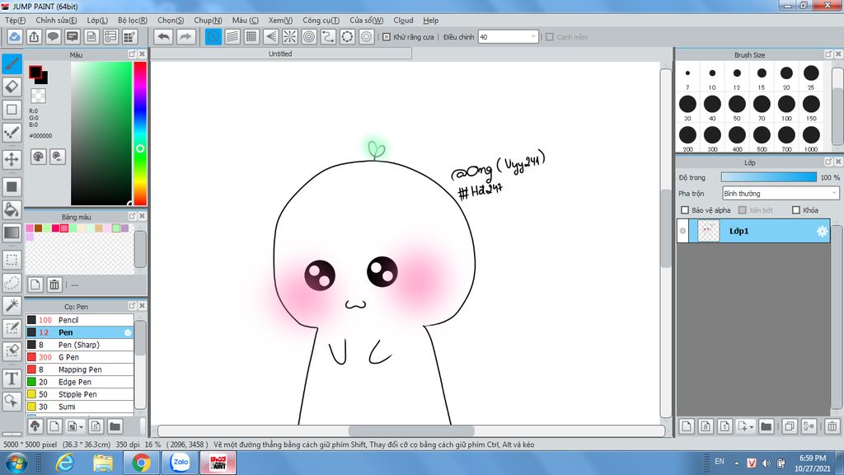Open the Công cụ menu

point(321,21)
